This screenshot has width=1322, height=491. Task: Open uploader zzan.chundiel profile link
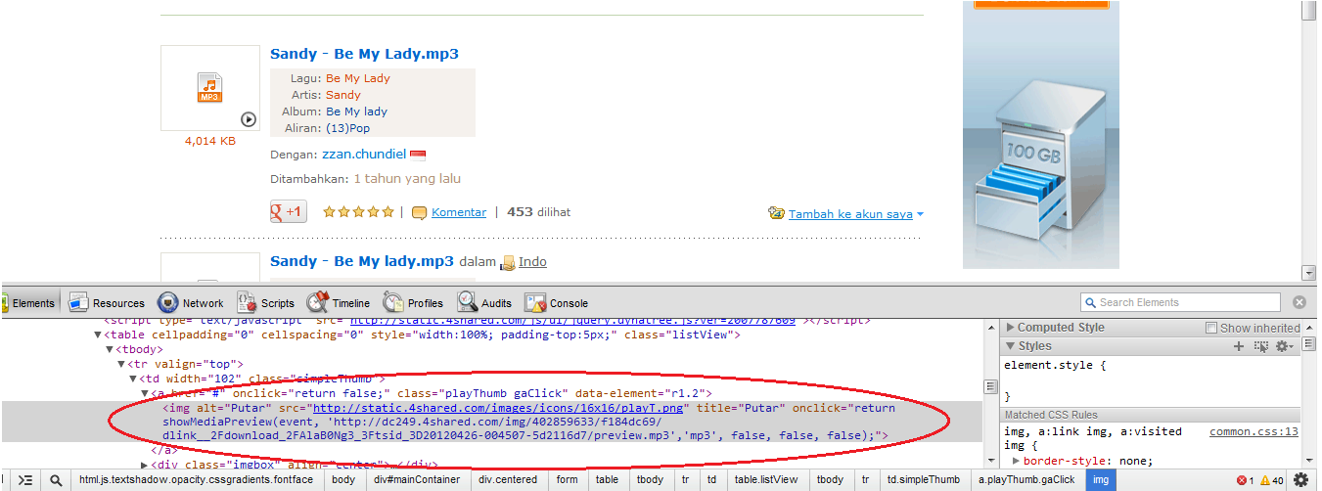point(364,155)
